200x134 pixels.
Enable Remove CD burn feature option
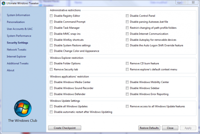coord(127,63)
